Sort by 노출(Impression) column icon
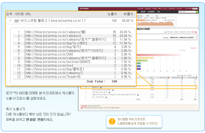Image resolution: width=205 pixels, height=133 pixels. [182, 78]
